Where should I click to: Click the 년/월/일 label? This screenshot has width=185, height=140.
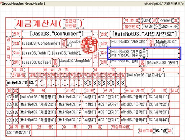18,75
